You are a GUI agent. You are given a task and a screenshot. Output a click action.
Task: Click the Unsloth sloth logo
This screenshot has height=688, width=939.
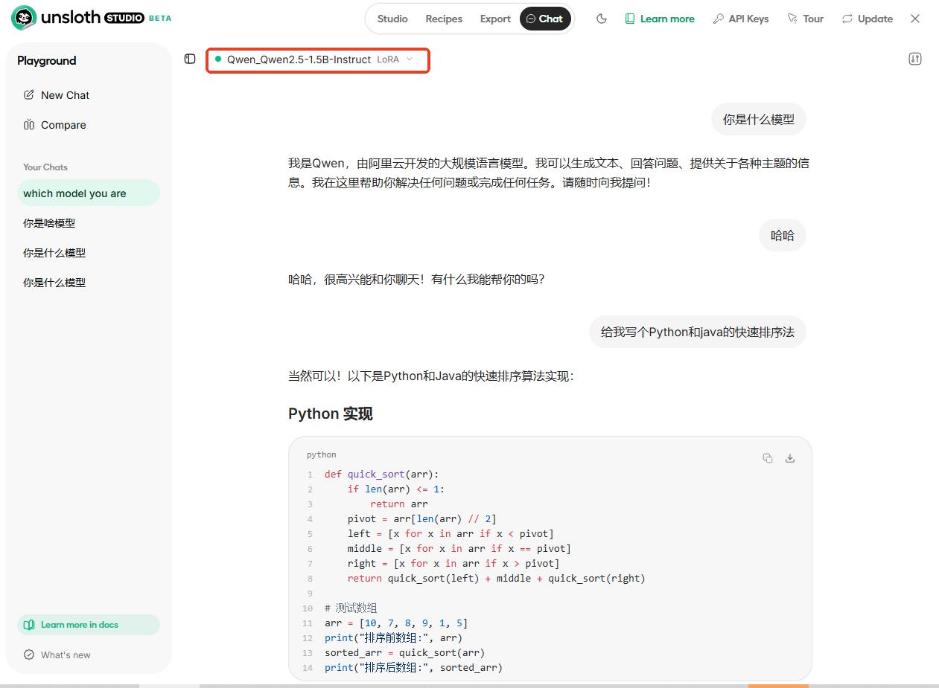pos(24,18)
